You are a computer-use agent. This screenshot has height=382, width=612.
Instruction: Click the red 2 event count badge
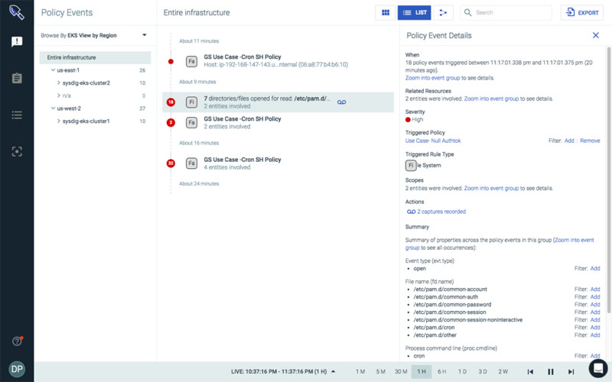[171, 122]
